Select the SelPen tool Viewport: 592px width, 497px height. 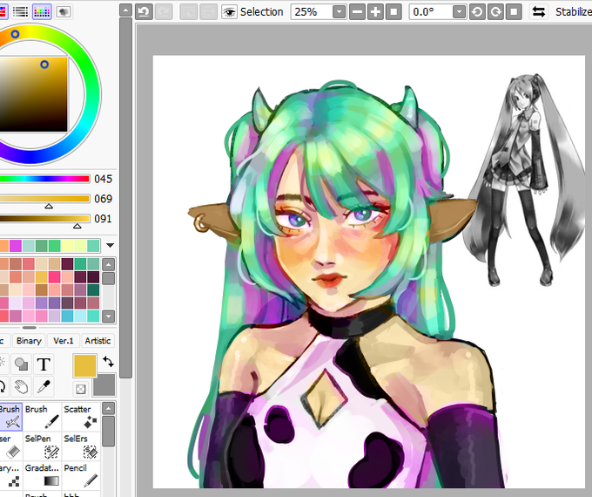42,446
